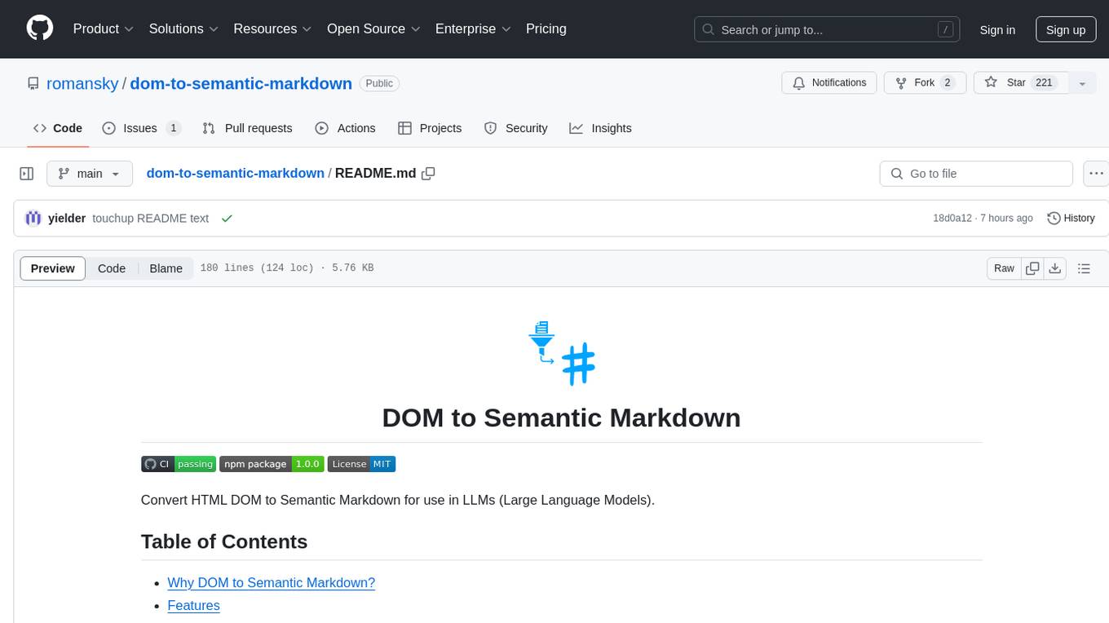The image size is (1109, 623).
Task: Click the Issues count badge 1
Action: point(173,128)
